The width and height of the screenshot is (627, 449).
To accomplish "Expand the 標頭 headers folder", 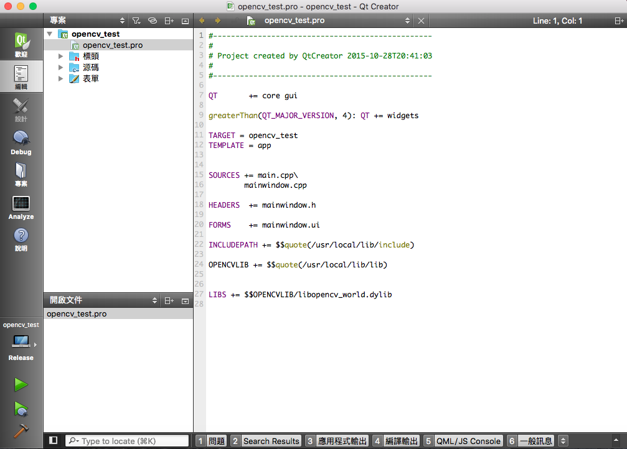I will click(x=61, y=57).
